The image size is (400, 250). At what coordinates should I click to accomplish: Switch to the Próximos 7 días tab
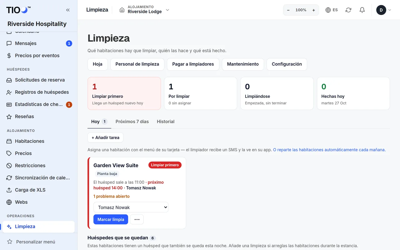point(132,122)
